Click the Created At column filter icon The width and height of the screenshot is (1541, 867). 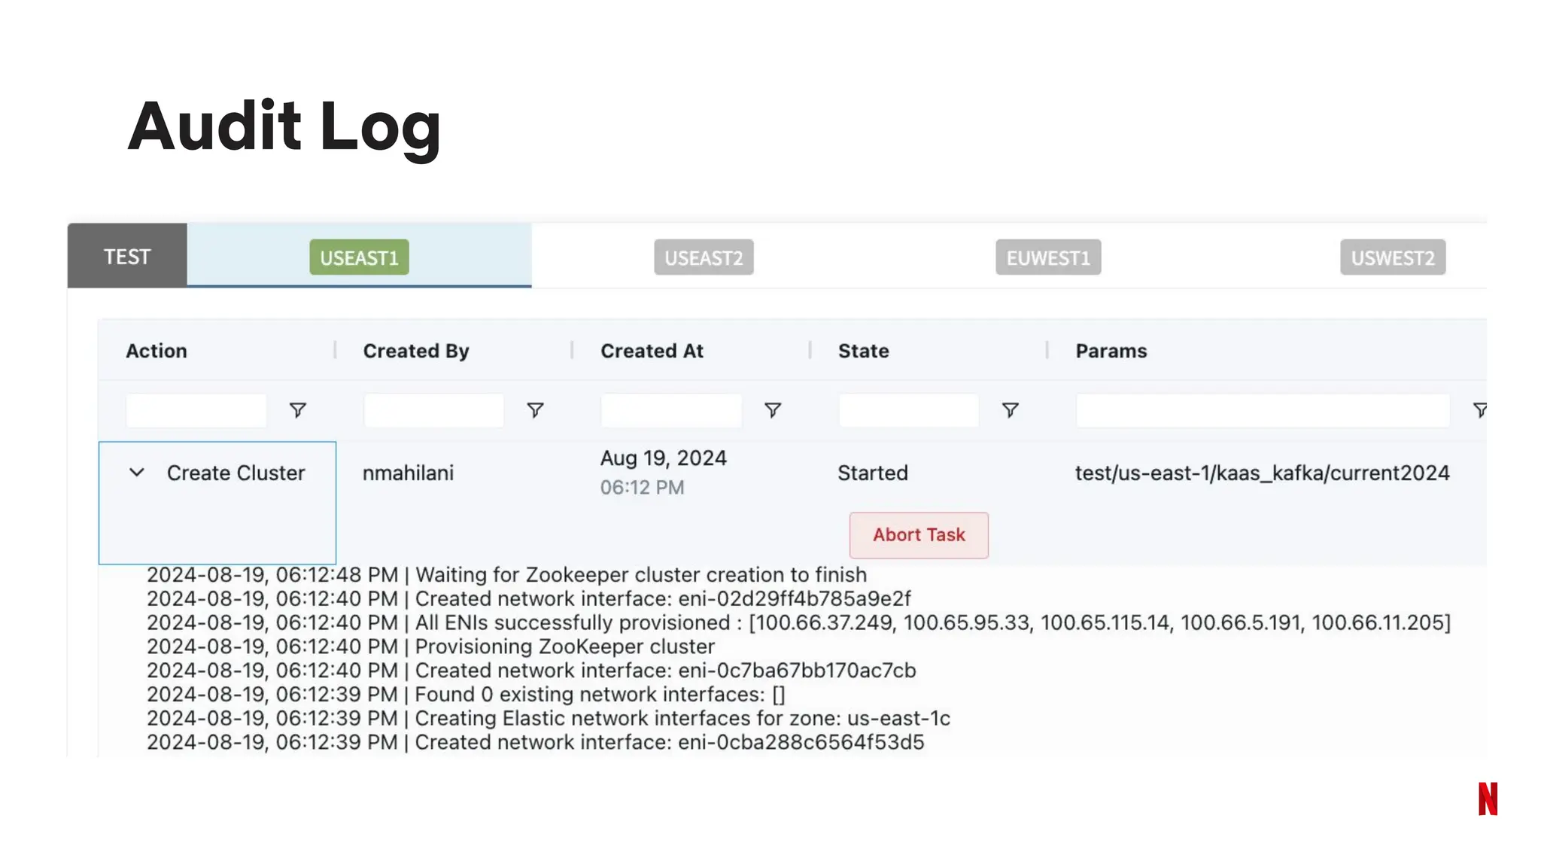tap(773, 410)
